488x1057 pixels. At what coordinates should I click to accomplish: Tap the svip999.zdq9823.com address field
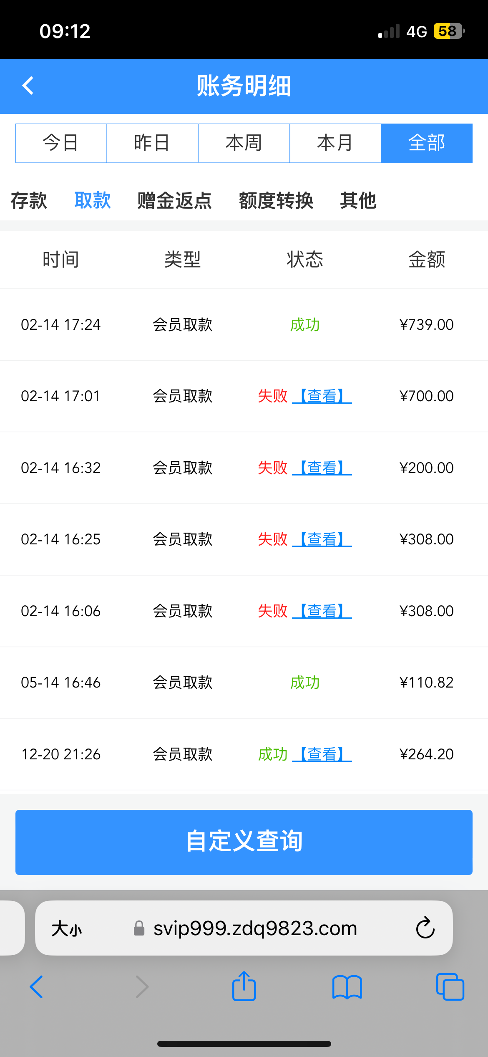(x=254, y=928)
